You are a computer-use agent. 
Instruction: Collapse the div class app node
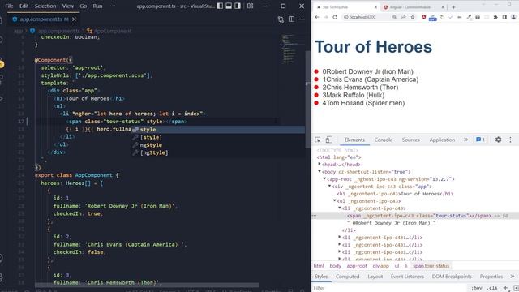(x=330, y=187)
